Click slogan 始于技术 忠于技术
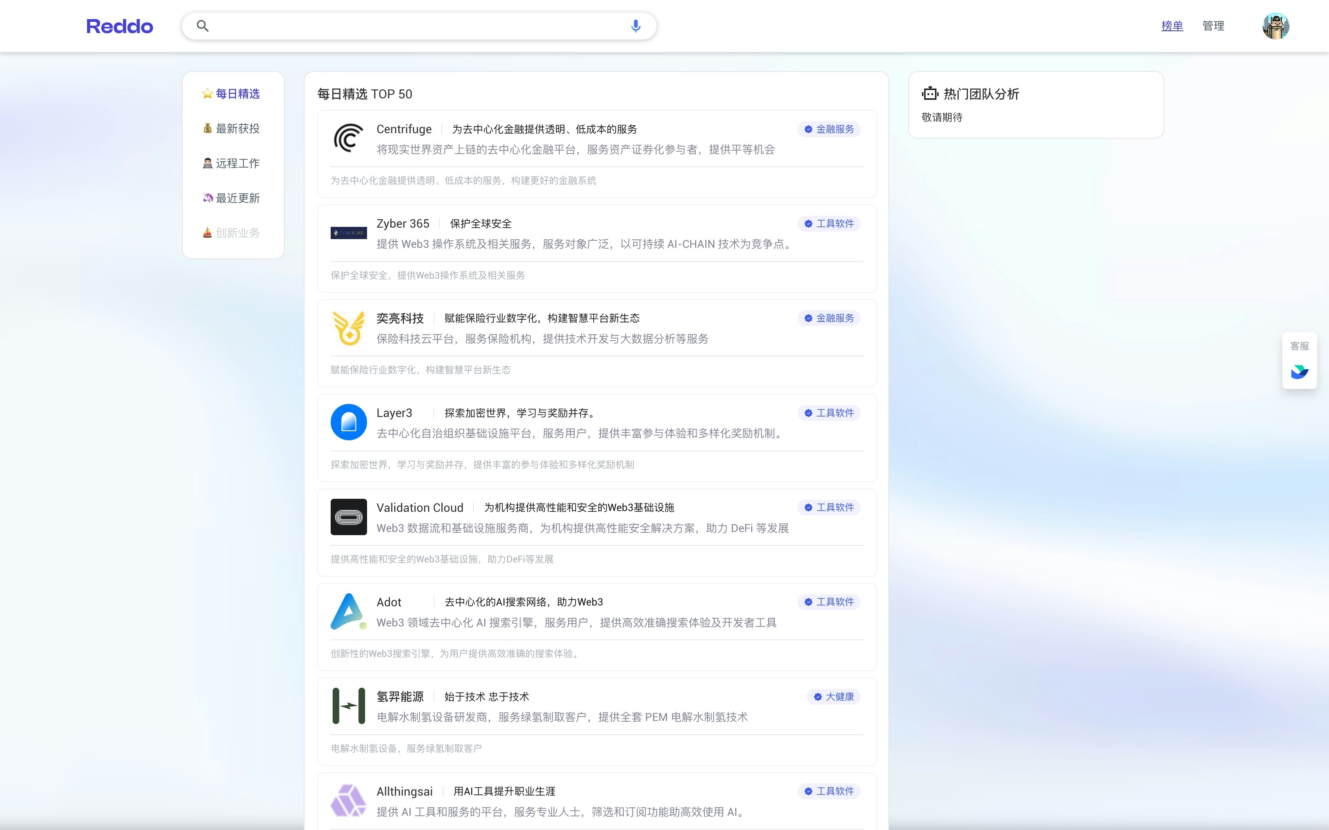1329x830 pixels. pyautogui.click(x=487, y=697)
